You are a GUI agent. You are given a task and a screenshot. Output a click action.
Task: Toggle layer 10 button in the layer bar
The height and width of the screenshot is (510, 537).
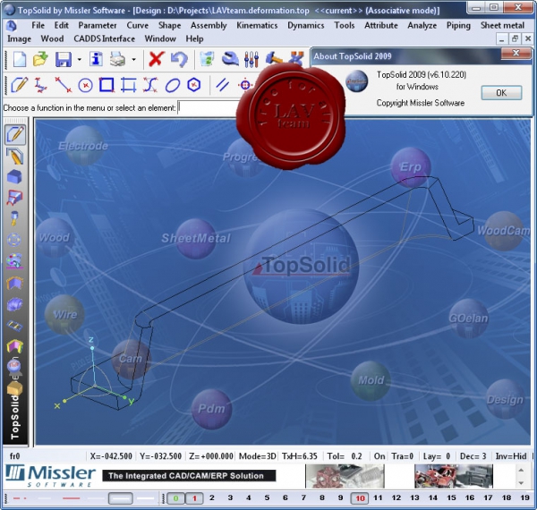(x=360, y=498)
